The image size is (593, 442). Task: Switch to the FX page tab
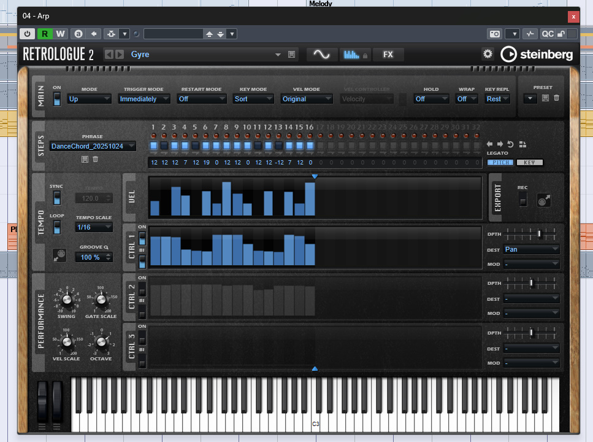point(388,55)
